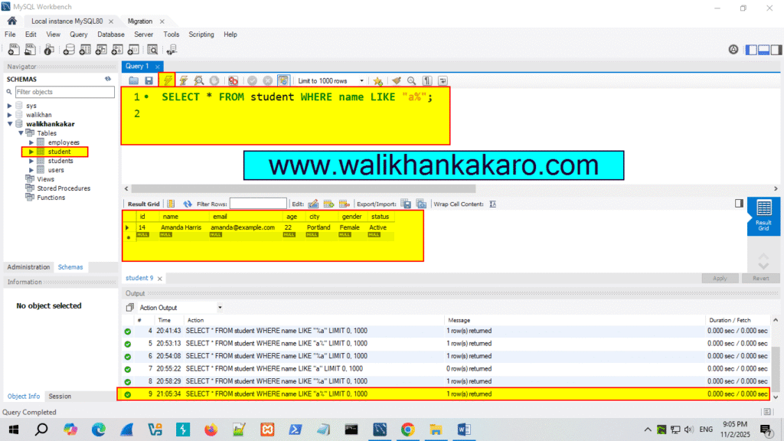Open a SQL script with folder icon
This screenshot has width=784, height=441.
pyautogui.click(x=134, y=80)
